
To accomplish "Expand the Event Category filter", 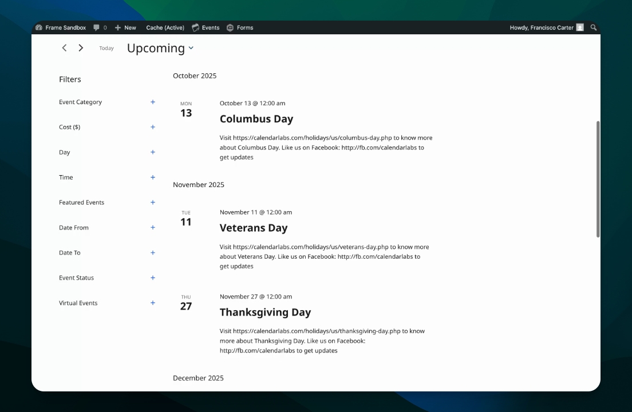I will click(153, 102).
